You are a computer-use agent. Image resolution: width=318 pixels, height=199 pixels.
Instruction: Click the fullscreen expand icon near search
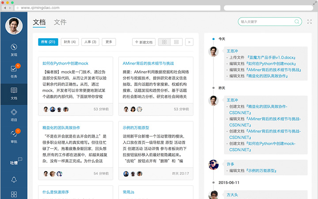310,21
